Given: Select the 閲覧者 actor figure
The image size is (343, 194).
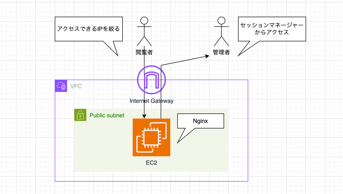Looking at the screenshot, I should [x=144, y=31].
